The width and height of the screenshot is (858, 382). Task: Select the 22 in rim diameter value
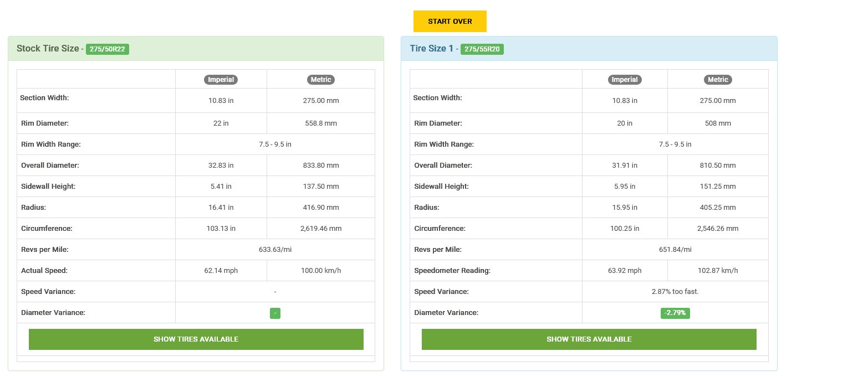click(x=221, y=123)
